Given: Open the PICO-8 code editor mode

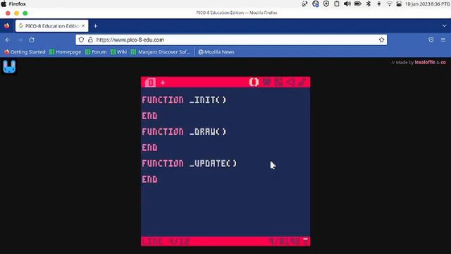Looking at the screenshot, I should 254,83.
